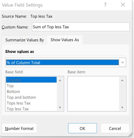Switch to Summarize Values By tab
This screenshot has width=134, height=138.
pos(25,40)
